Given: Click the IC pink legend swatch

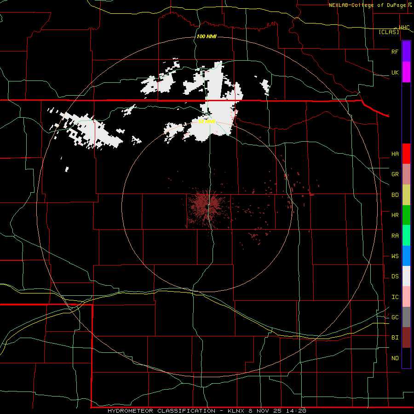Looking at the screenshot, I should 406,297.
